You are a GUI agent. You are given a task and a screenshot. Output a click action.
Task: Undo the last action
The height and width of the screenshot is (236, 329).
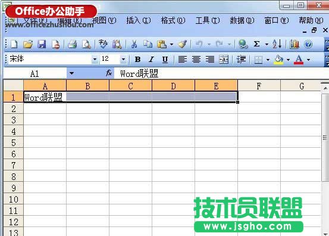pyautogui.click(x=199, y=44)
